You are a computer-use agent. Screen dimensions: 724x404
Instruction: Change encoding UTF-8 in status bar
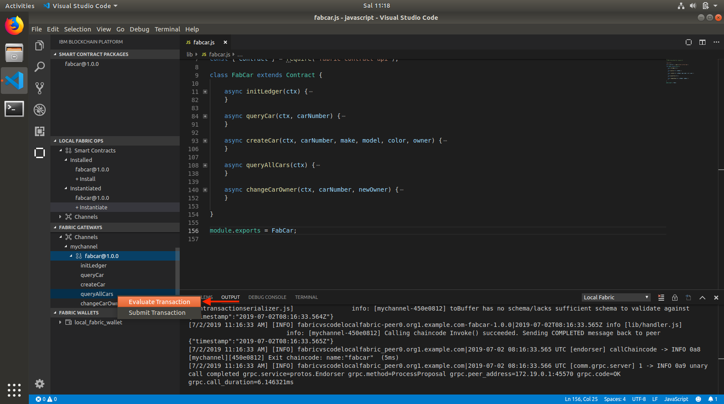639,399
